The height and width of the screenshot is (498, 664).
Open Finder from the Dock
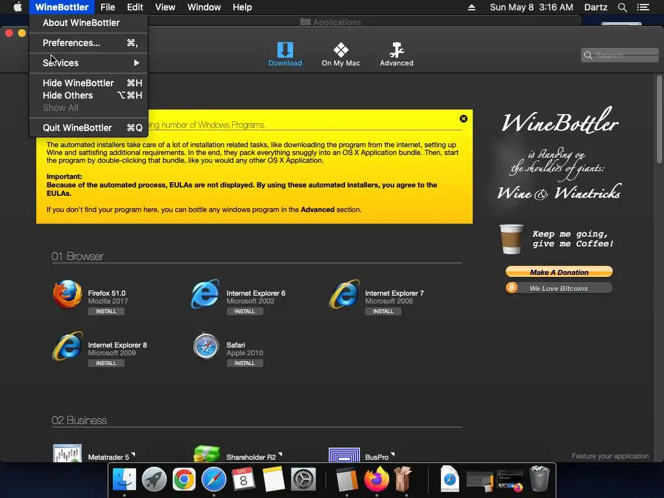click(124, 479)
